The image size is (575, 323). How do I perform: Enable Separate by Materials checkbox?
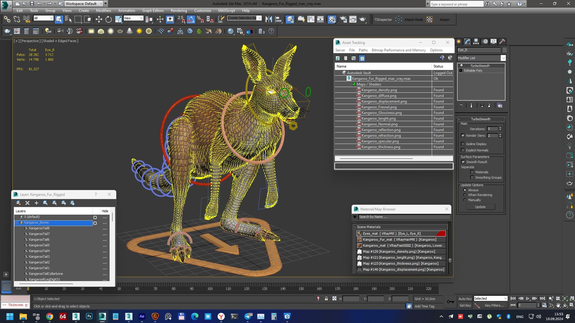472,172
